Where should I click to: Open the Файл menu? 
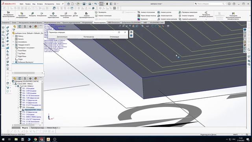tap(21, 4)
